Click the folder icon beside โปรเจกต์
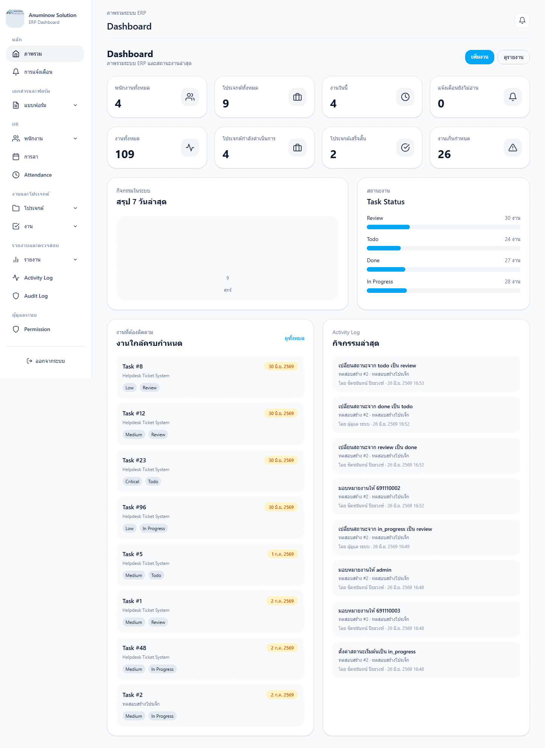The width and height of the screenshot is (545, 748). 16,208
